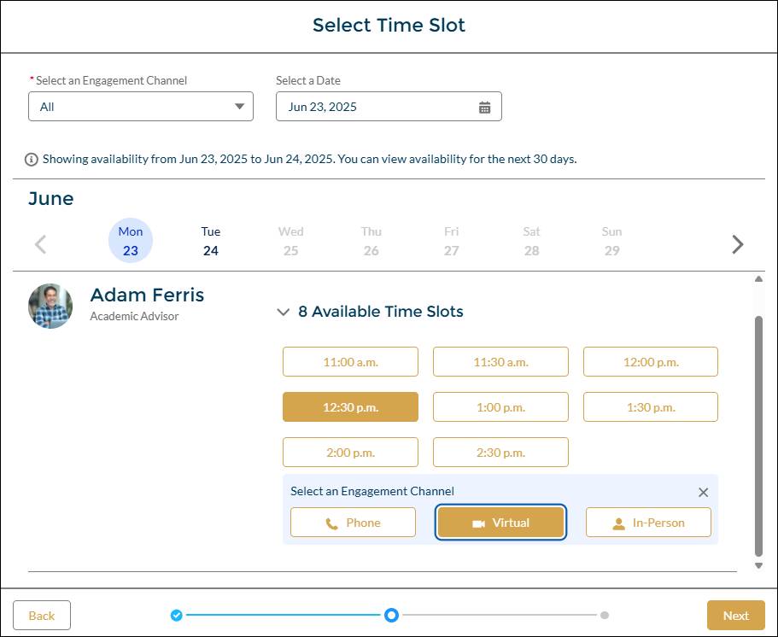Open the Engagement Channel 'All' dropdown
Viewport: 778px width, 637px height.
click(141, 106)
